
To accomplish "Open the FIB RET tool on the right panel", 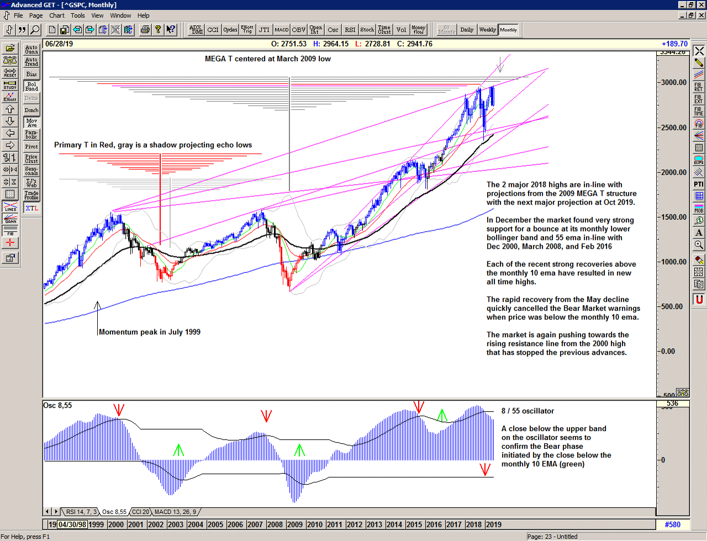I will click(698, 87).
